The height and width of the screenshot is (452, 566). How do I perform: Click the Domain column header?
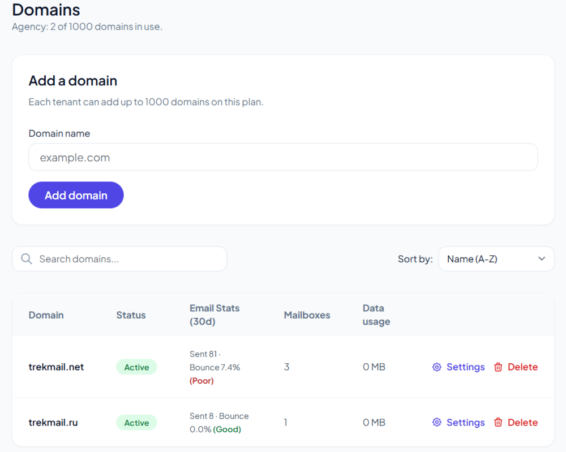click(46, 315)
